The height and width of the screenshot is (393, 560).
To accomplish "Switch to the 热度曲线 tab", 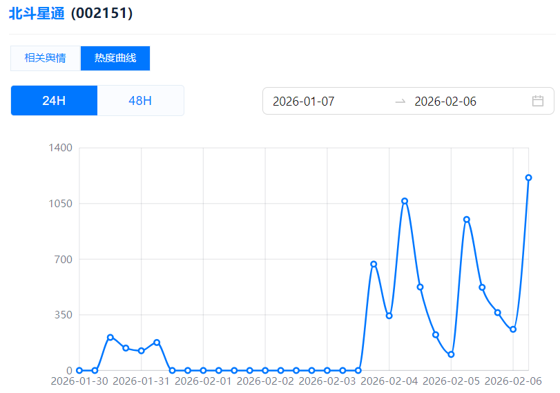I will click(115, 58).
